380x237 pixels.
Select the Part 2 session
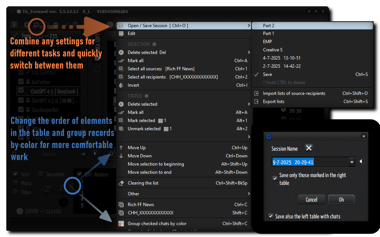click(313, 26)
